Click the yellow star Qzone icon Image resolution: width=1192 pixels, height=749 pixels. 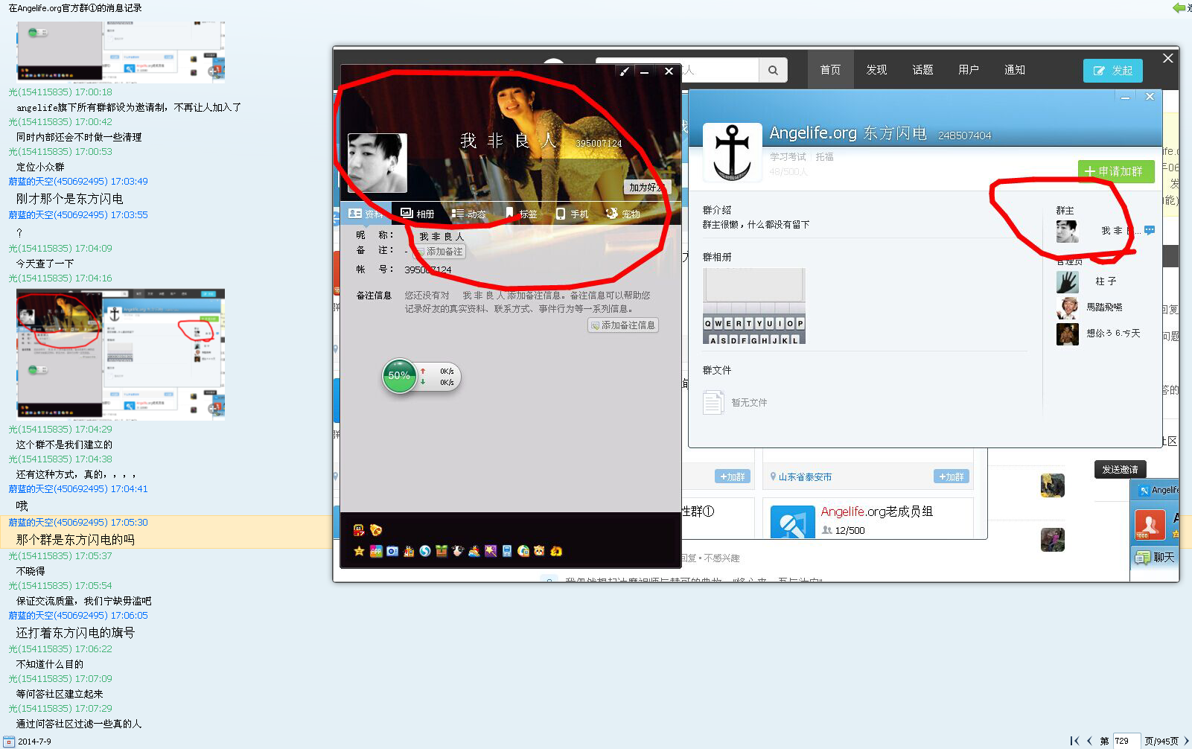[x=359, y=551]
